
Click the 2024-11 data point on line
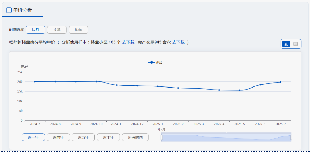point(117,85)
